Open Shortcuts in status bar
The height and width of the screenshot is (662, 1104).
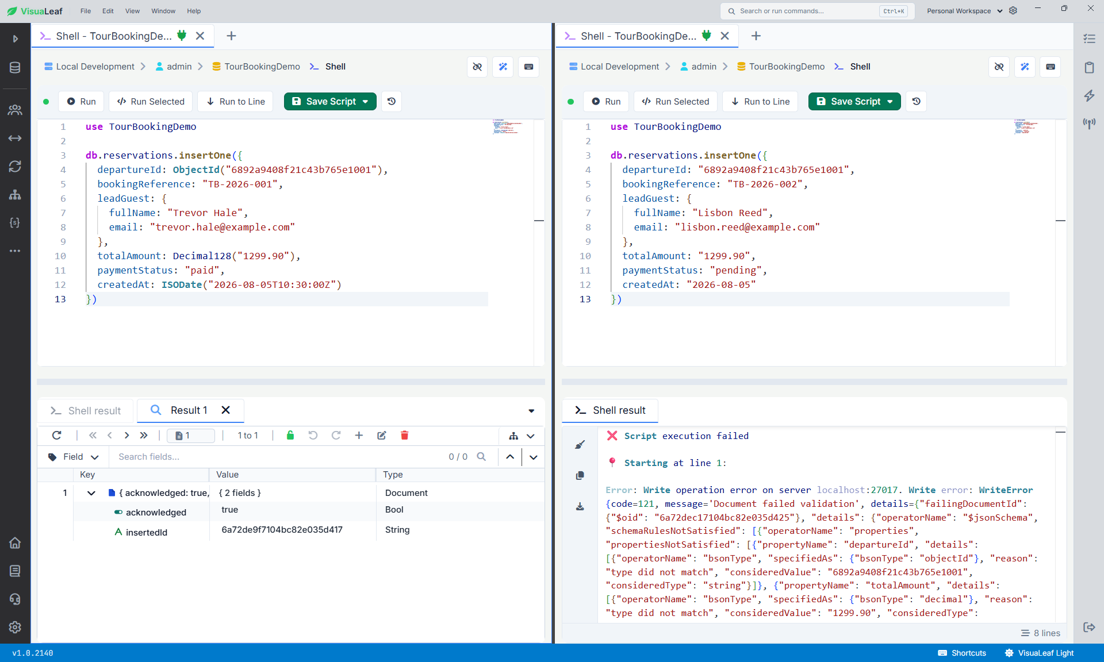point(962,653)
